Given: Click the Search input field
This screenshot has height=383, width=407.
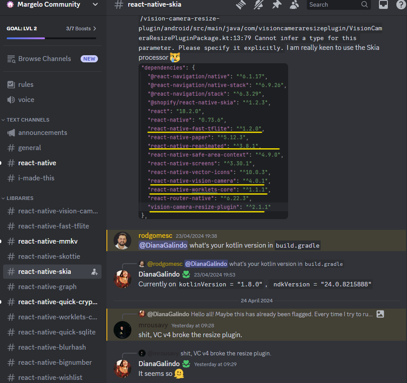Looking at the screenshot, I should pos(333,5).
